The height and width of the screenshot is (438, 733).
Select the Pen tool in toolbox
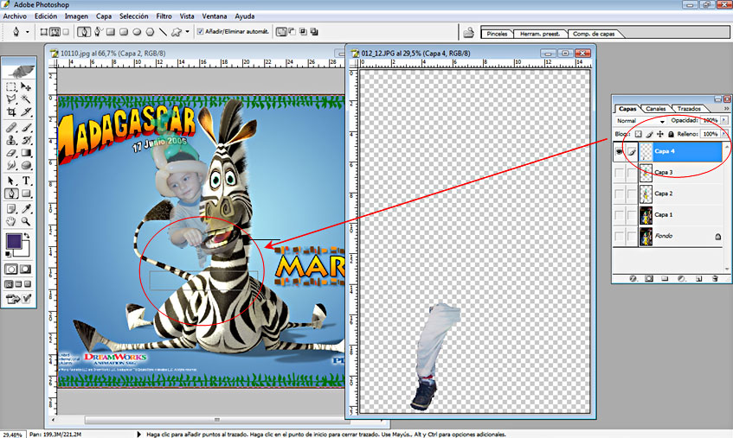pyautogui.click(x=11, y=194)
